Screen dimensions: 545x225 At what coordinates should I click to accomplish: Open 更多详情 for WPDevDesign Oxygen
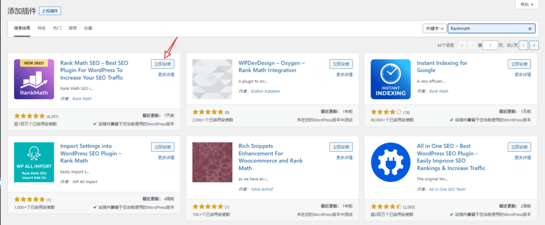[344, 74]
